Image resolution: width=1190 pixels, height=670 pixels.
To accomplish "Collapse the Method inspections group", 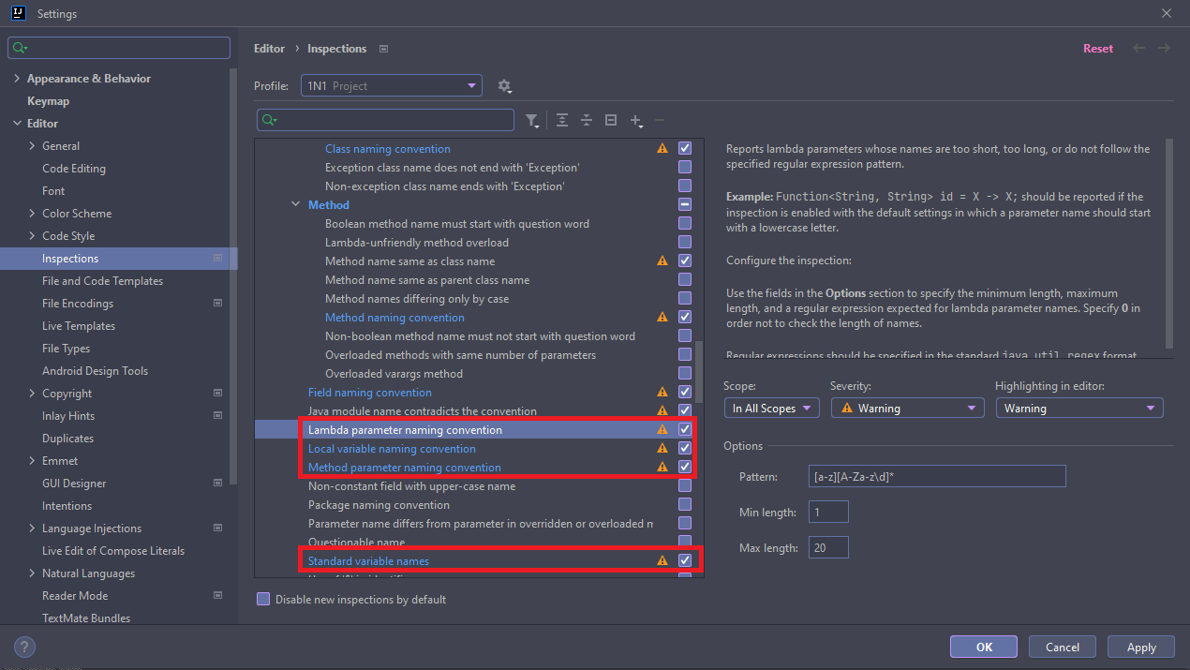I will coord(296,205).
